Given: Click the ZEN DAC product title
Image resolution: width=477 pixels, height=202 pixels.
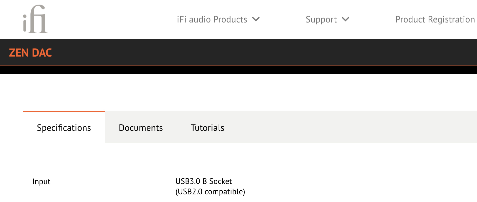Looking at the screenshot, I should click(x=30, y=53).
